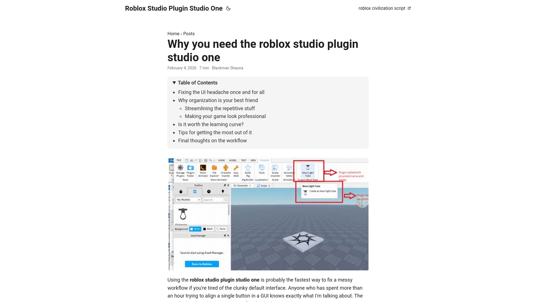Click author name Blackman Shauna
This screenshot has height=302, width=536.
[228, 68]
